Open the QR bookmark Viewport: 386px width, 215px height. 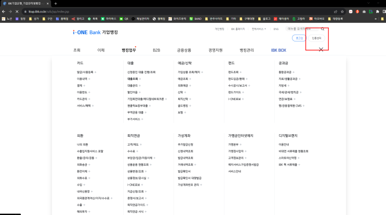124,19
